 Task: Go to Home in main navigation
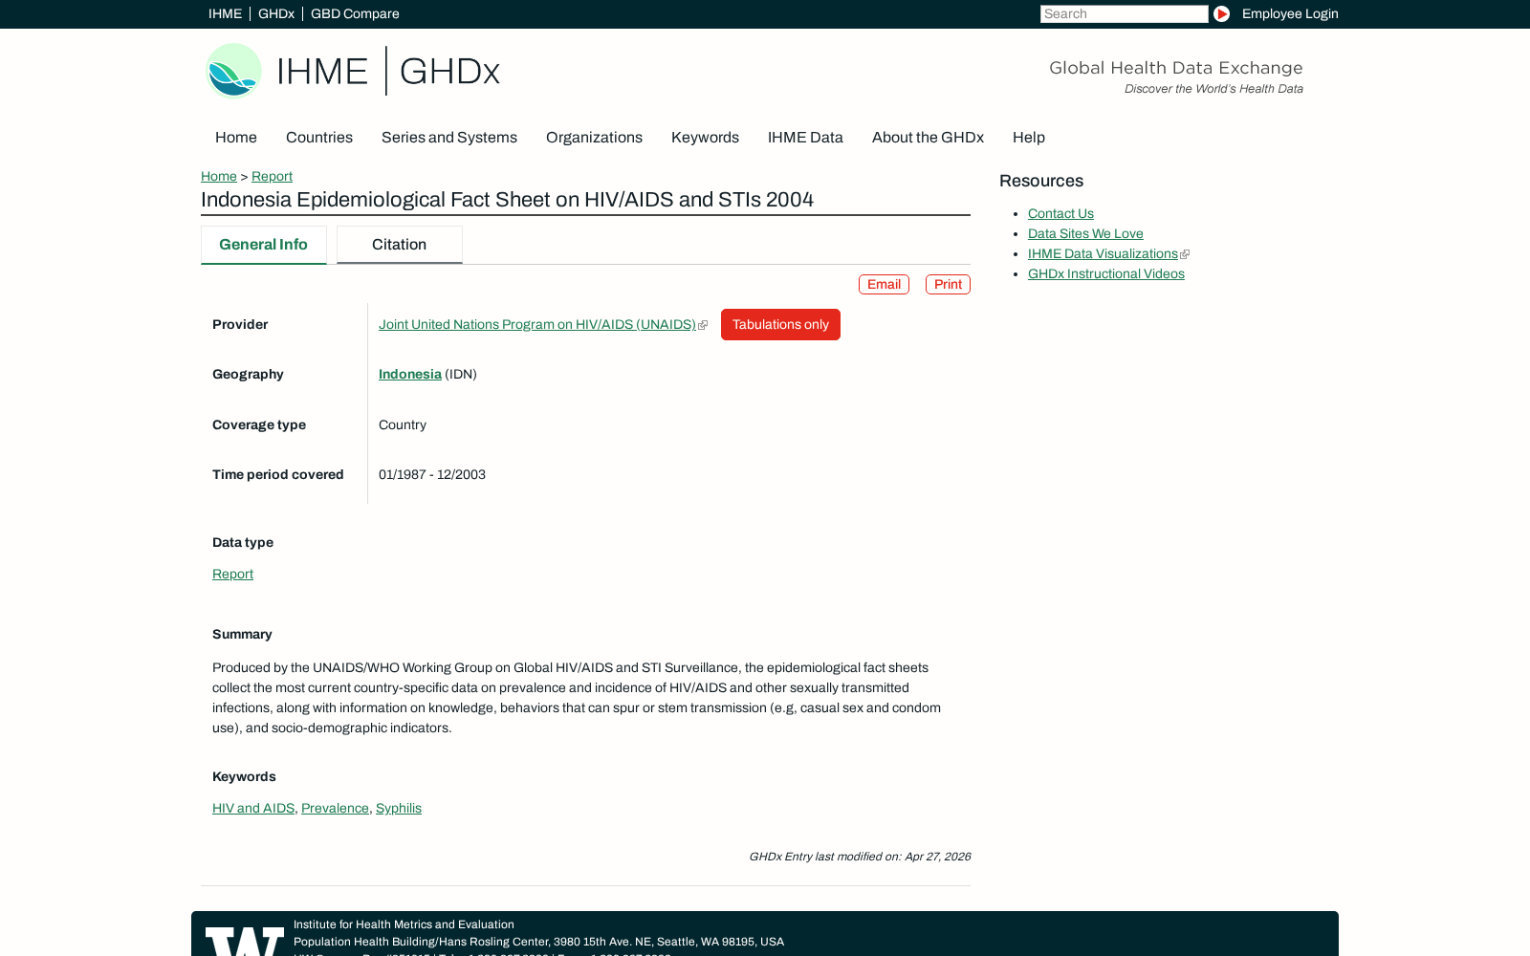(x=236, y=138)
